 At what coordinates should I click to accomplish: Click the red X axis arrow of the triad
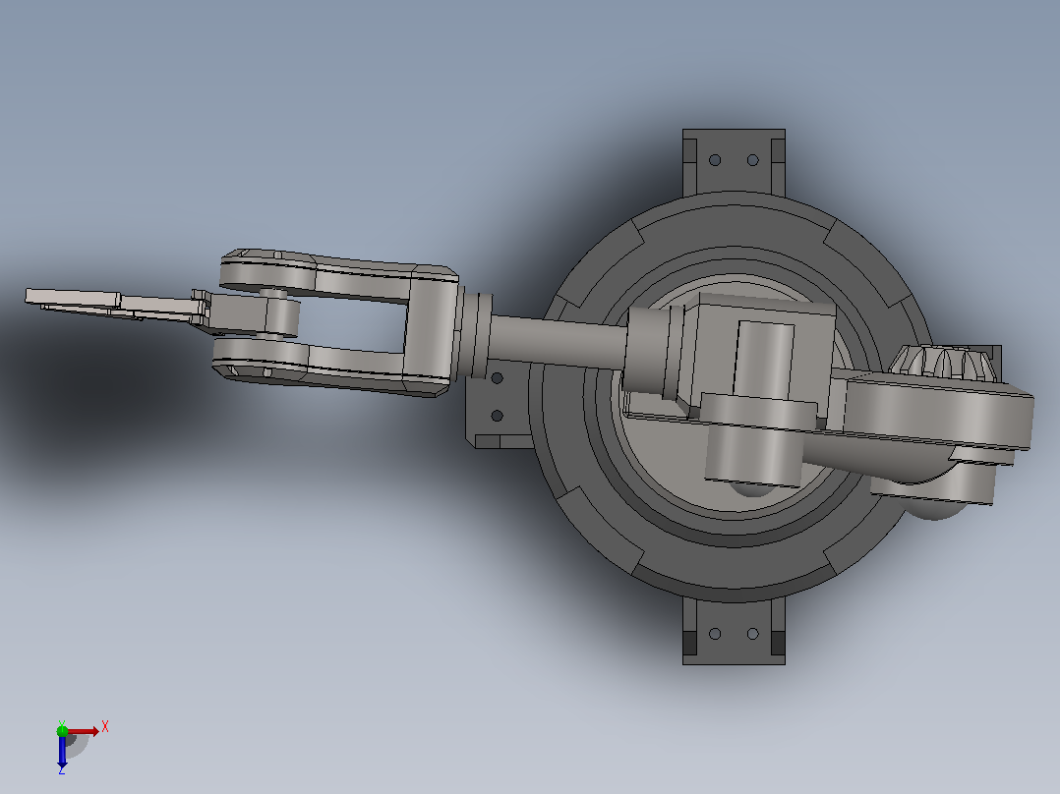[83, 731]
